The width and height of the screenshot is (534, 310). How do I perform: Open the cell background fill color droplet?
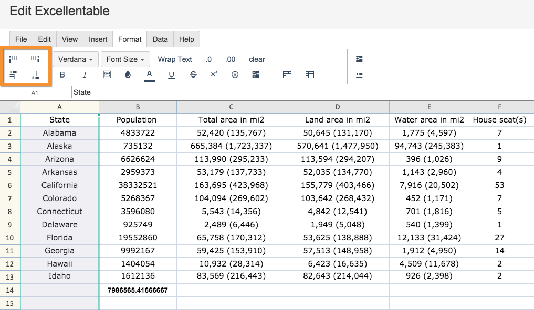[x=128, y=75]
